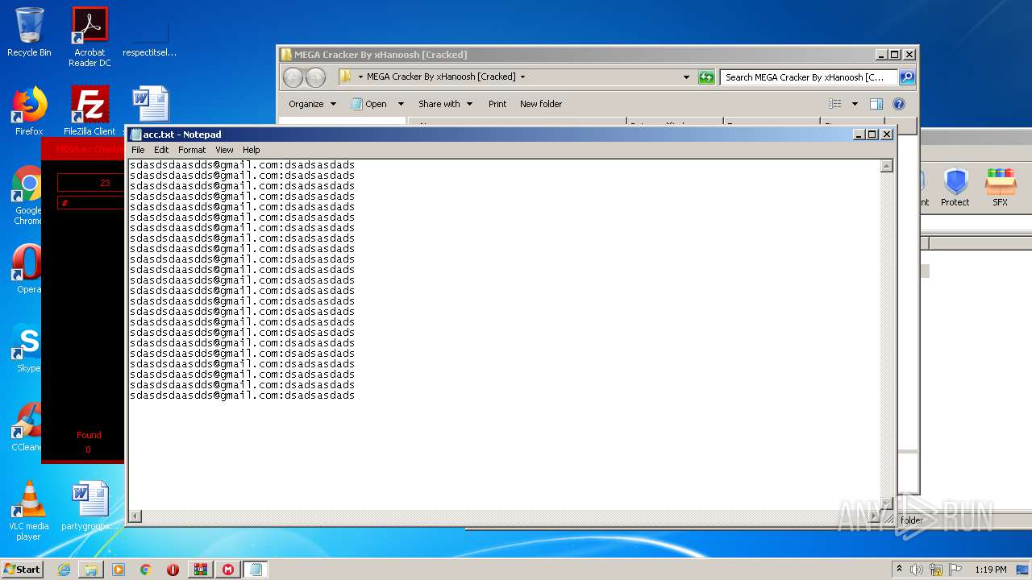Select the Google Chrome desktop icon

(29, 196)
